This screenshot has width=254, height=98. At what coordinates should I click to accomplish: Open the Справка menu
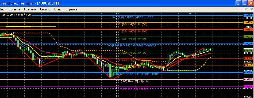pyautogui.click(x=71, y=9)
